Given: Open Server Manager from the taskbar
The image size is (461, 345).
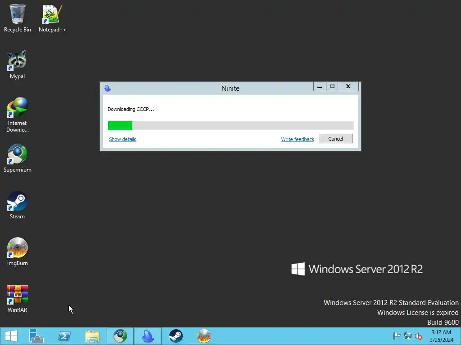Looking at the screenshot, I should coord(36,336).
